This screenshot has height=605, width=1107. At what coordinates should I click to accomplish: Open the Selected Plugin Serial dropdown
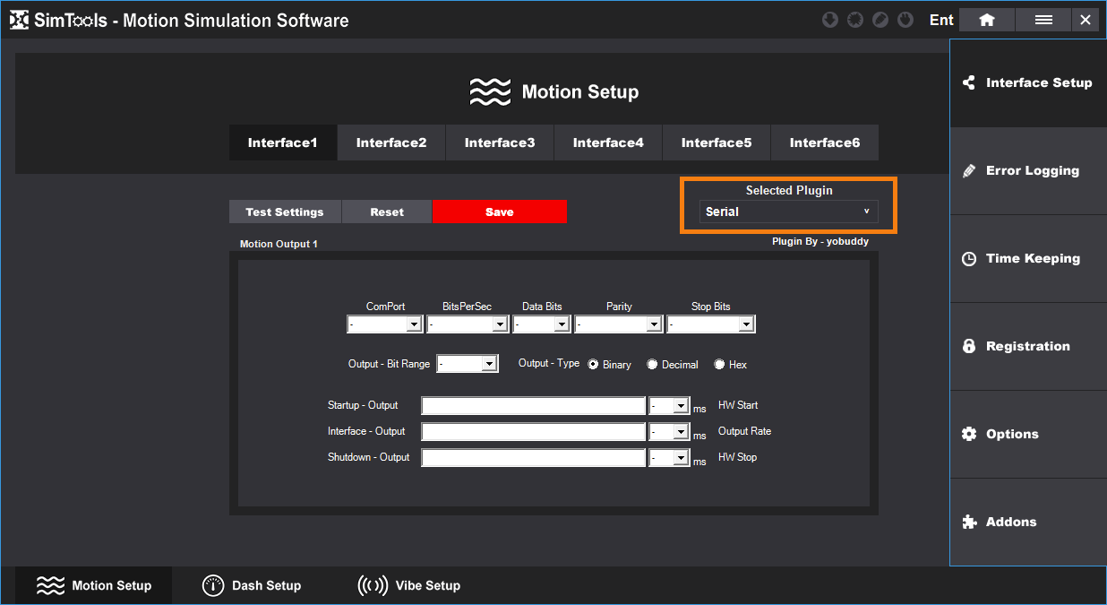[x=788, y=212]
